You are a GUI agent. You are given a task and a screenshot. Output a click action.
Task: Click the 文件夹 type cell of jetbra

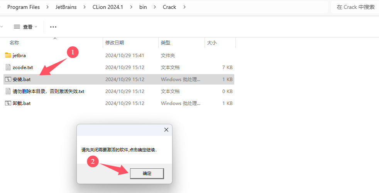(x=168, y=55)
